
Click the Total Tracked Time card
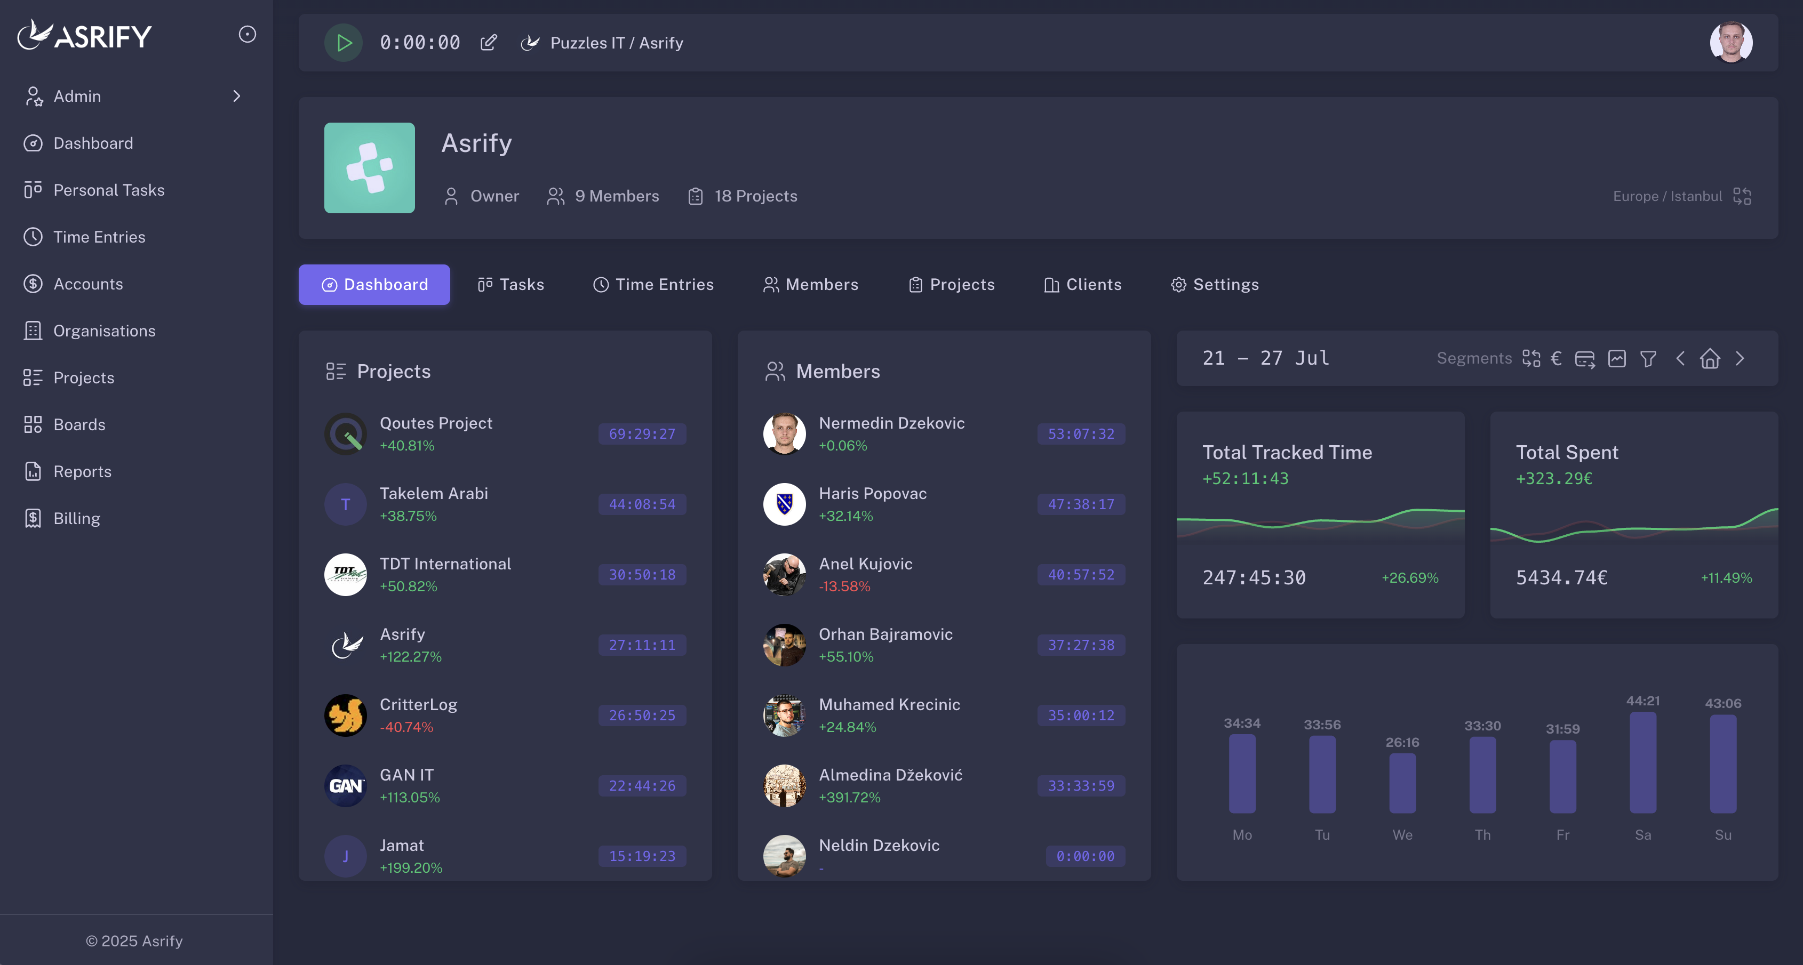click(1320, 514)
